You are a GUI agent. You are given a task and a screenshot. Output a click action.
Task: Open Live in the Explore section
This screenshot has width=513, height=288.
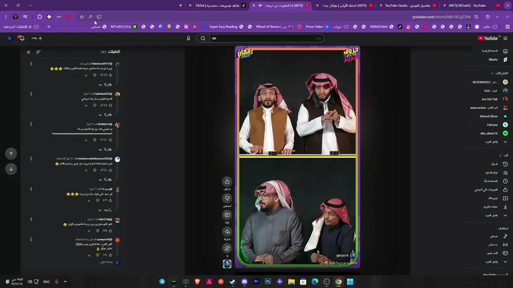497,244
